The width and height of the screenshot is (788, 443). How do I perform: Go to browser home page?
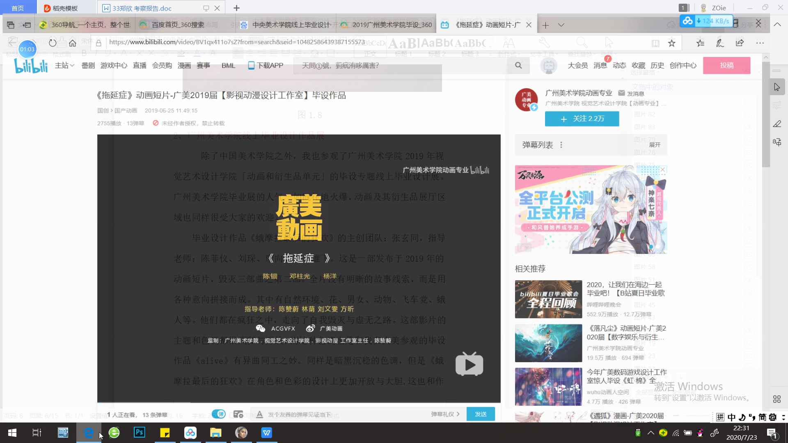point(73,43)
